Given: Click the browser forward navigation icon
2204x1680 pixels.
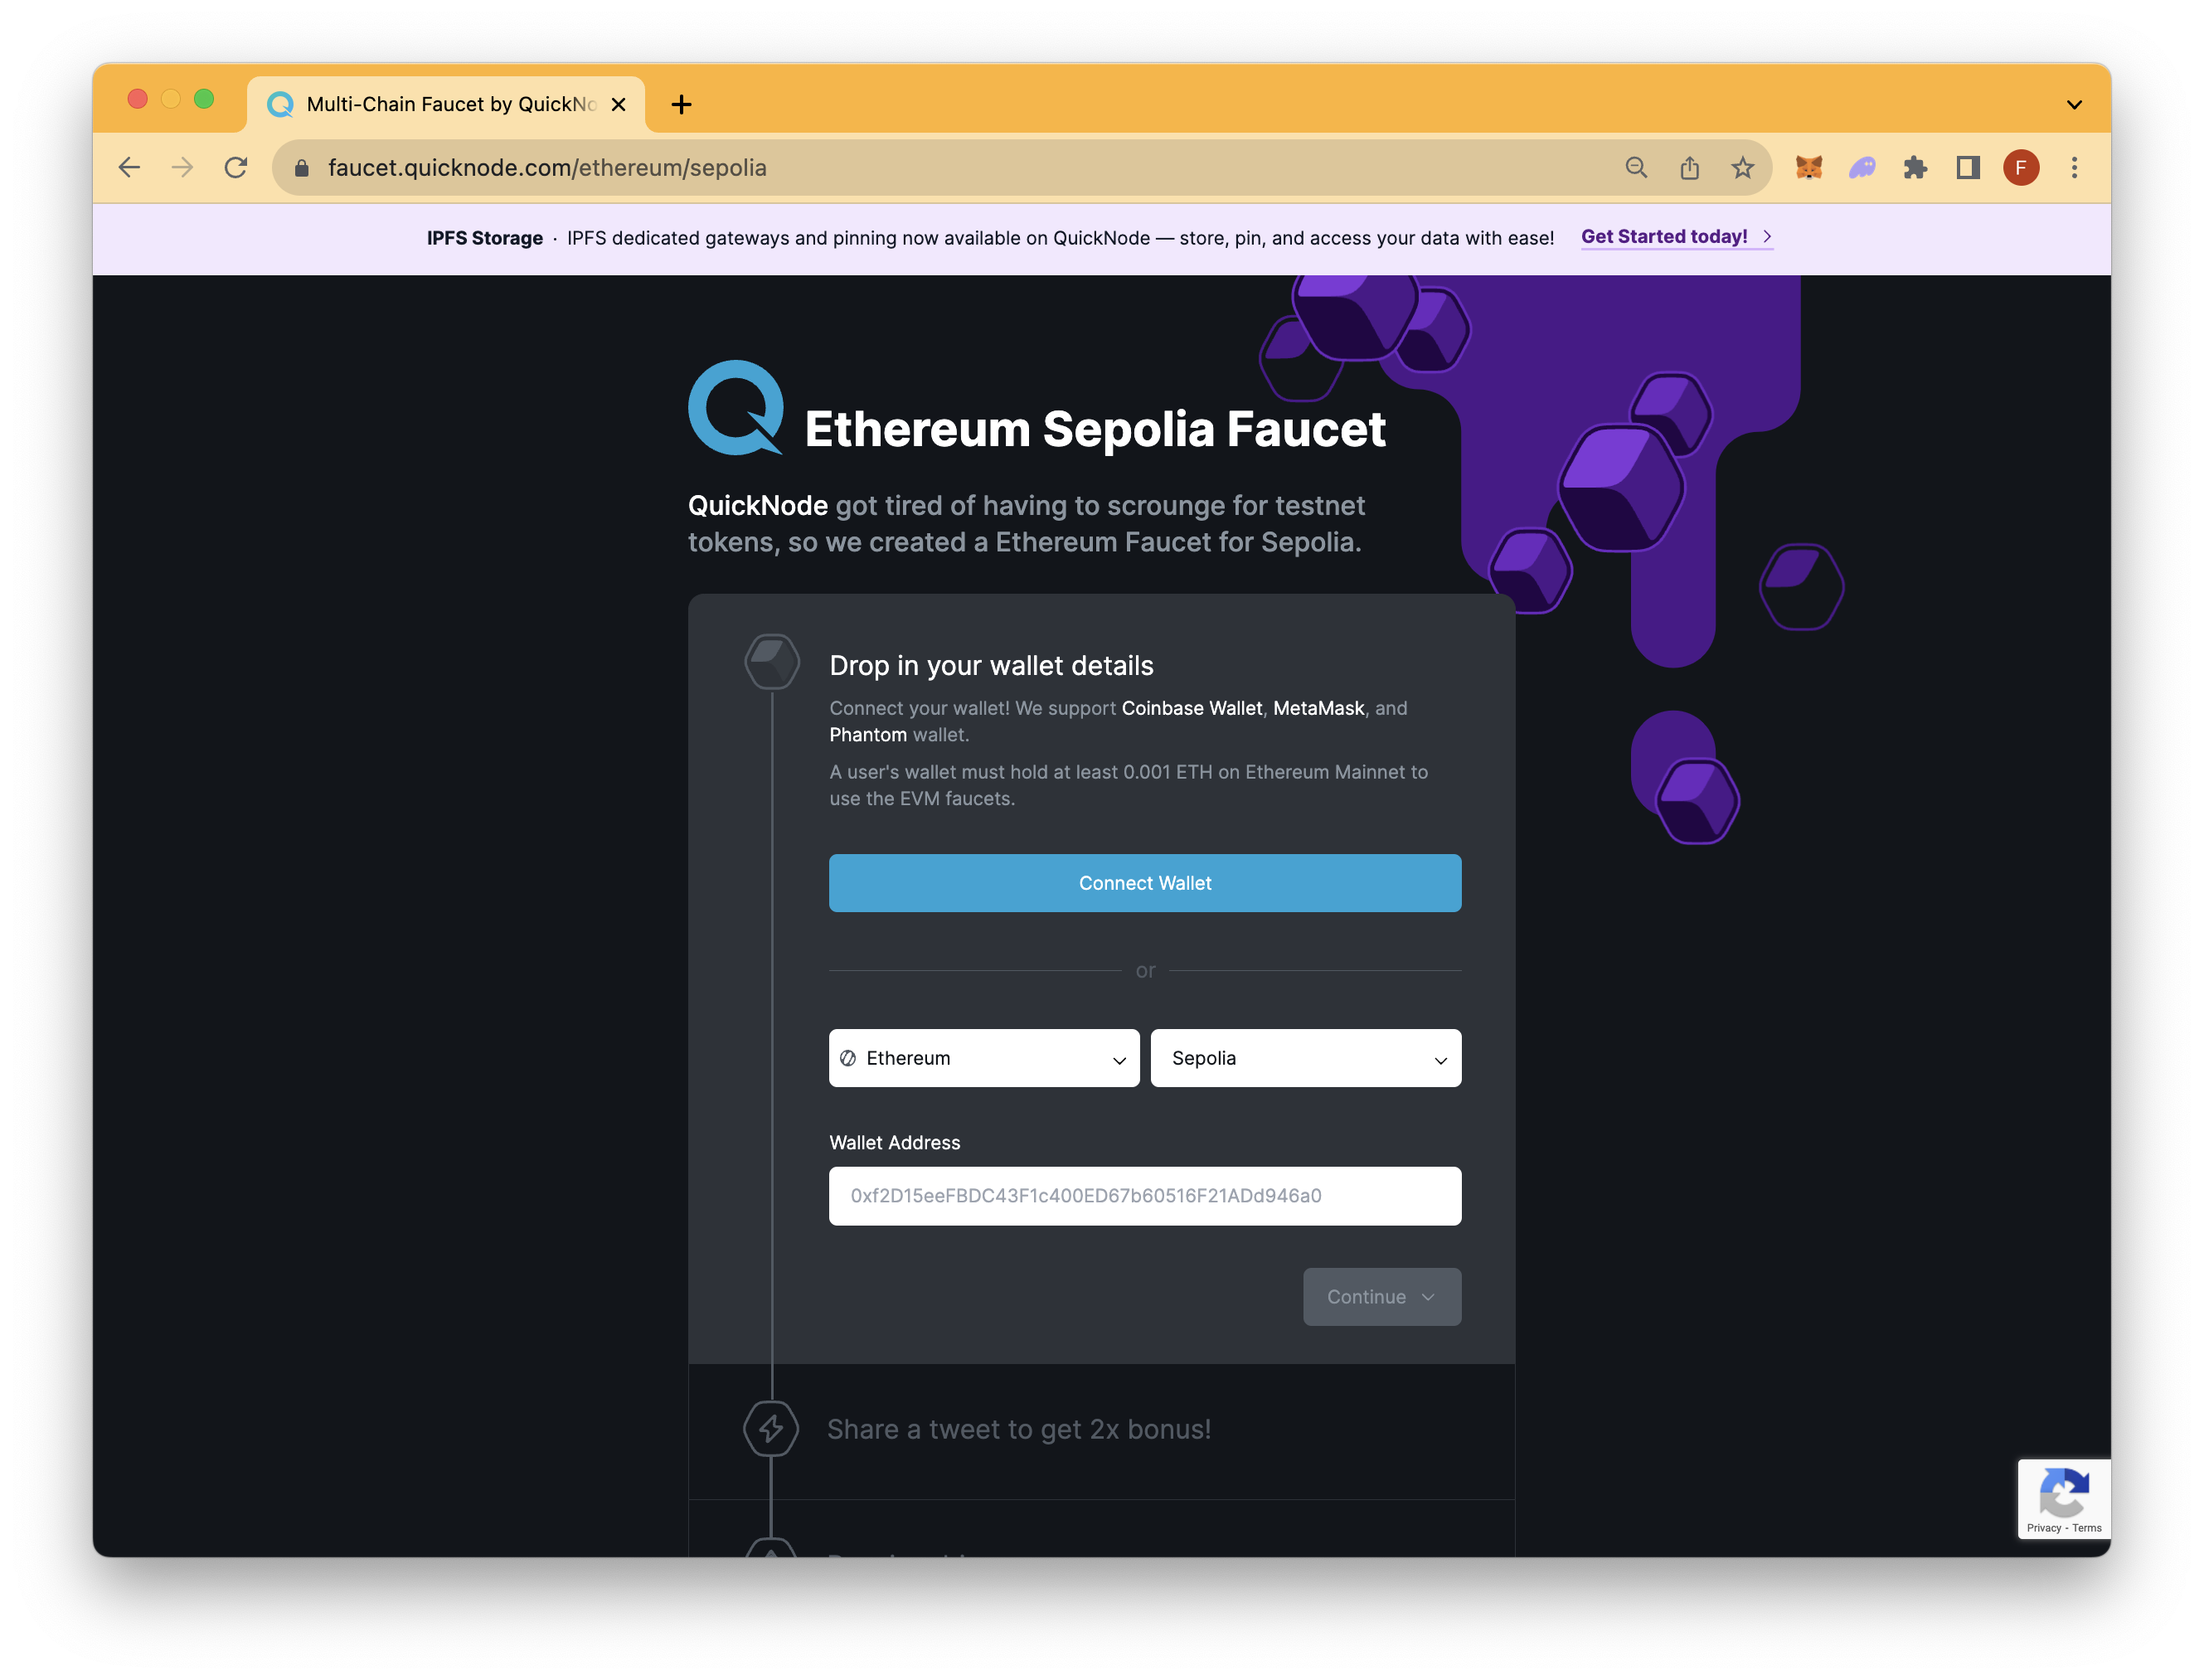Looking at the screenshot, I should (182, 168).
